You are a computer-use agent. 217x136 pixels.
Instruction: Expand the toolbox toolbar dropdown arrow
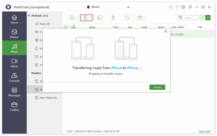144,18
